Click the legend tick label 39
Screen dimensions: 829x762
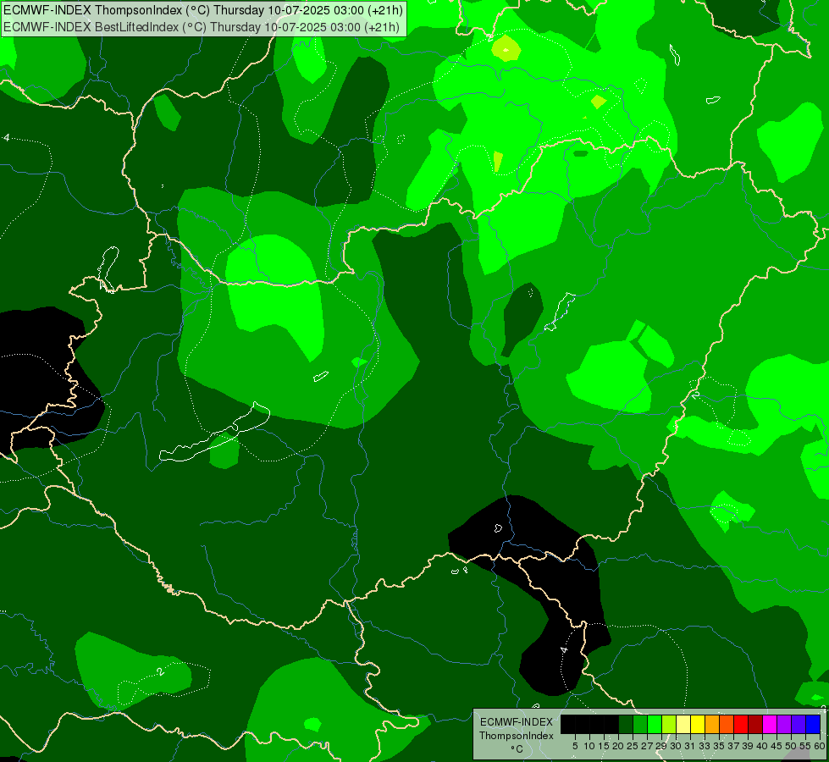[x=748, y=746]
